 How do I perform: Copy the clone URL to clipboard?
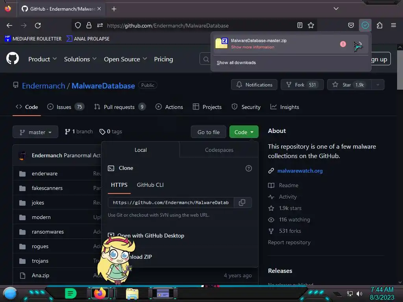coord(242,203)
